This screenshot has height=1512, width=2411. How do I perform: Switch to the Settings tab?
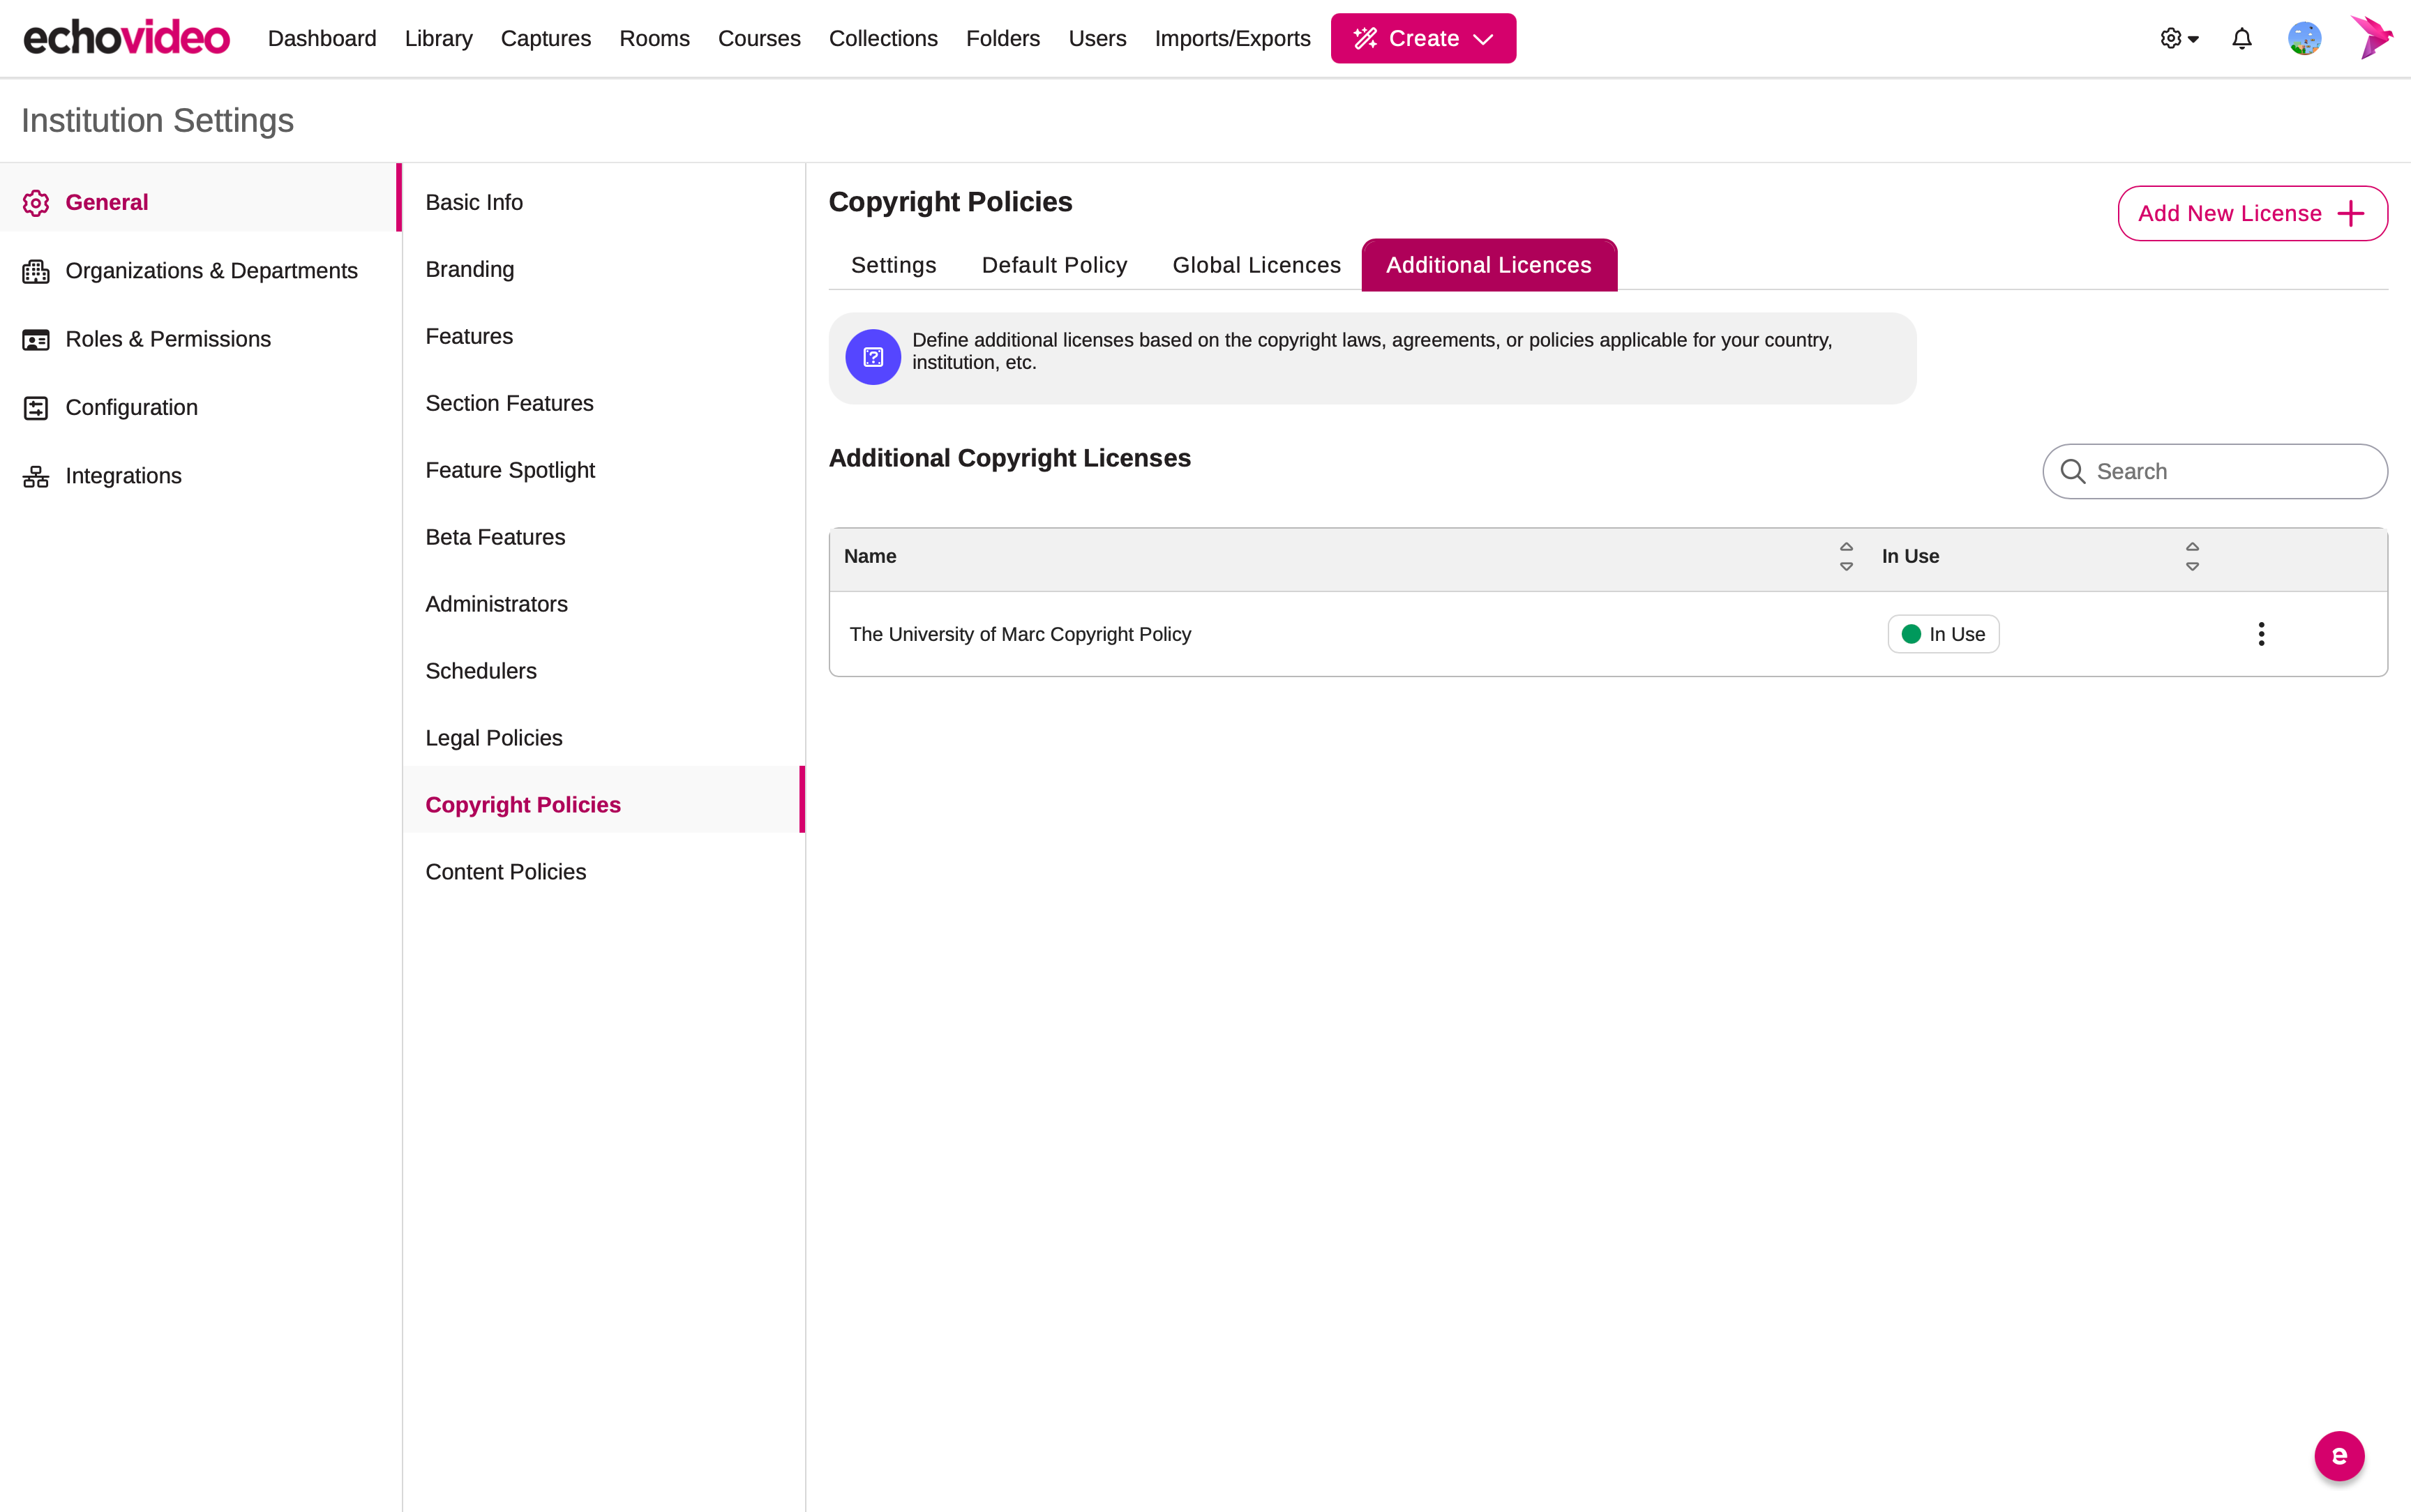point(893,265)
